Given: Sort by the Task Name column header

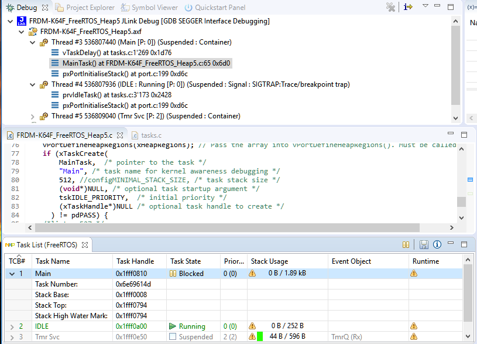Looking at the screenshot, I should pyautogui.click(x=73, y=261).
